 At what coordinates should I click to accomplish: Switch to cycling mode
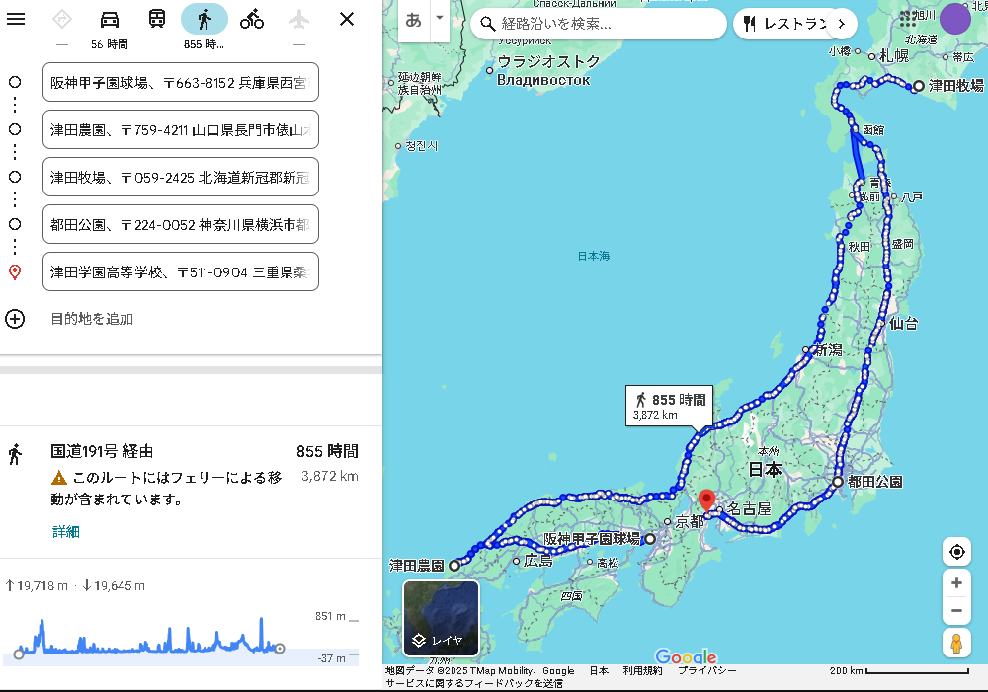252,20
